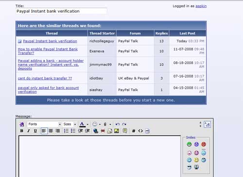Screen dimensions: 243x177
Task: Toggle bold formatting
Action: click(22, 131)
